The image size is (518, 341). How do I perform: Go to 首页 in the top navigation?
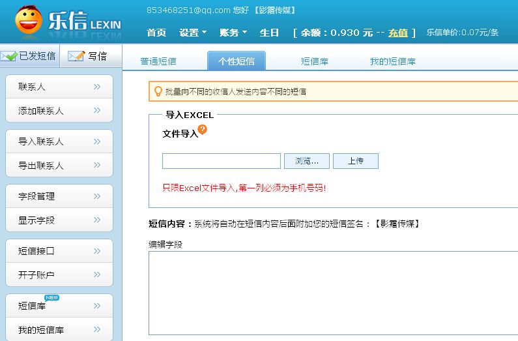pyautogui.click(x=156, y=33)
